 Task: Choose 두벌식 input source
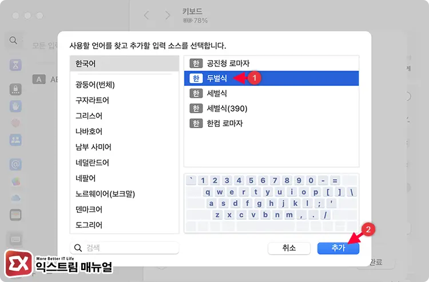(x=271, y=78)
